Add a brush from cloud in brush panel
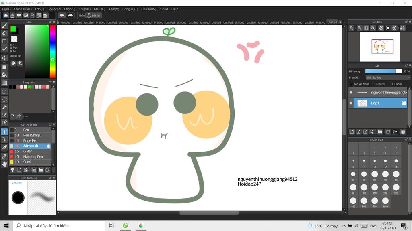Screen dimensions: 412x231 tap(12, 170)
